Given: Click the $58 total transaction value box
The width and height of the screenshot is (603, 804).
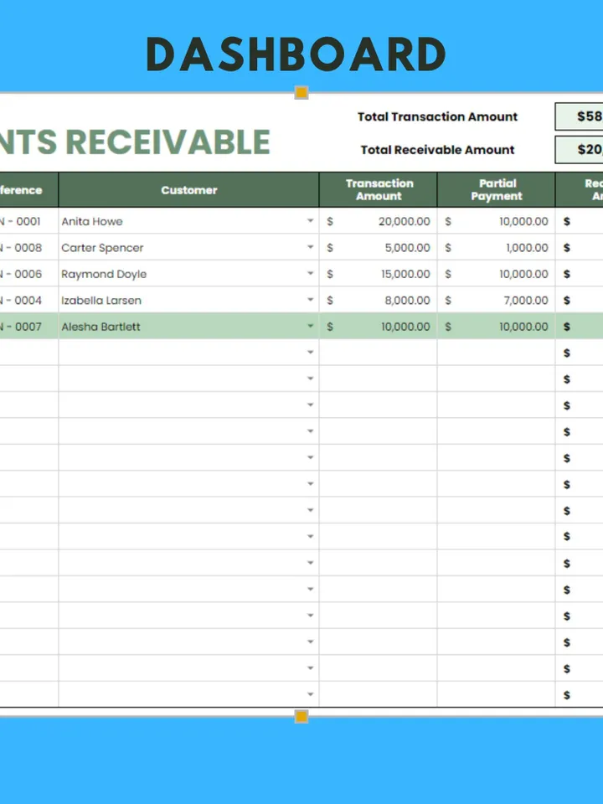Looking at the screenshot, I should click(x=579, y=116).
